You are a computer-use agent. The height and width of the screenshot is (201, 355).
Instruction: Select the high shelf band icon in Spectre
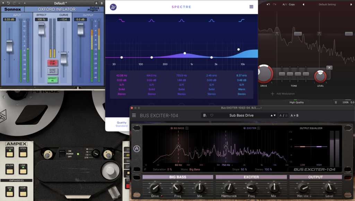[x=242, y=20]
